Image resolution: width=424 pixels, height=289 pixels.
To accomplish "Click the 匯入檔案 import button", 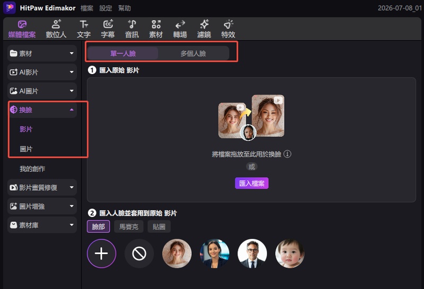I will click(x=252, y=183).
